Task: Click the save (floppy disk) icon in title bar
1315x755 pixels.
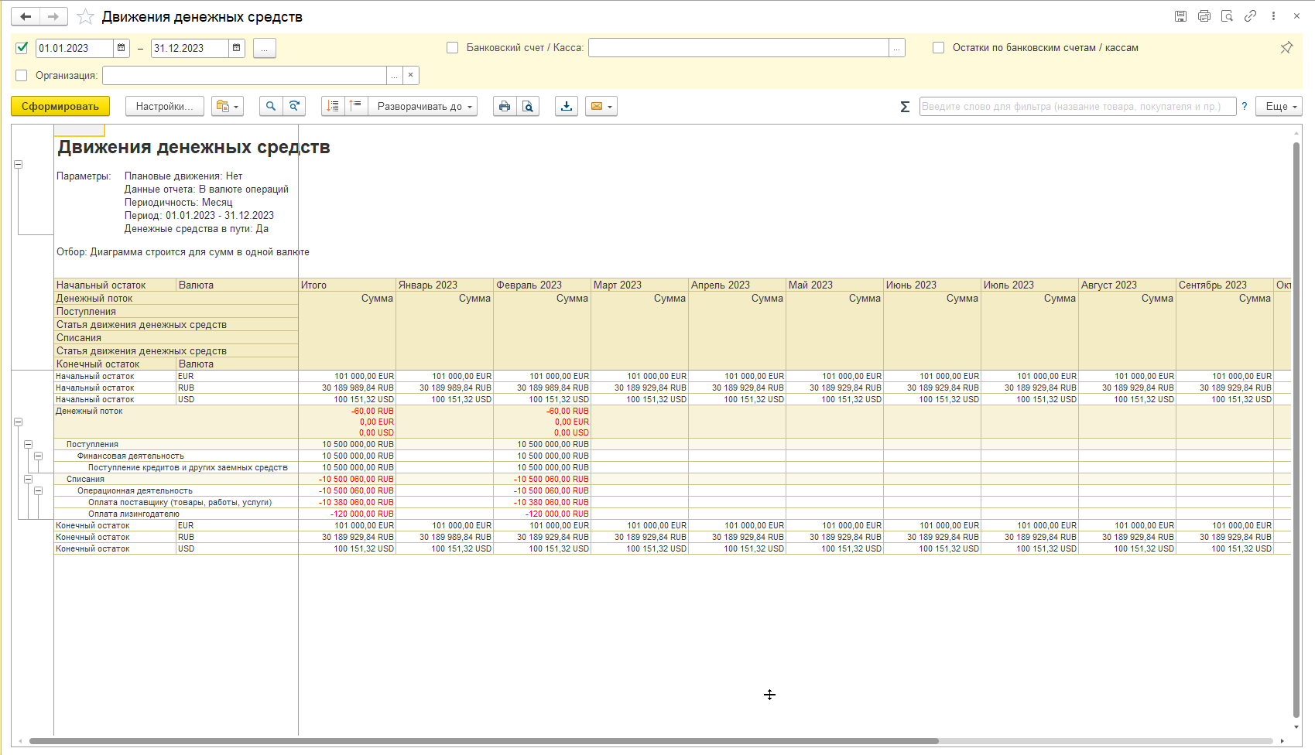Action: click(1180, 16)
